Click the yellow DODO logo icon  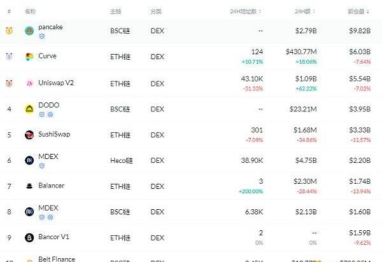coord(29,109)
